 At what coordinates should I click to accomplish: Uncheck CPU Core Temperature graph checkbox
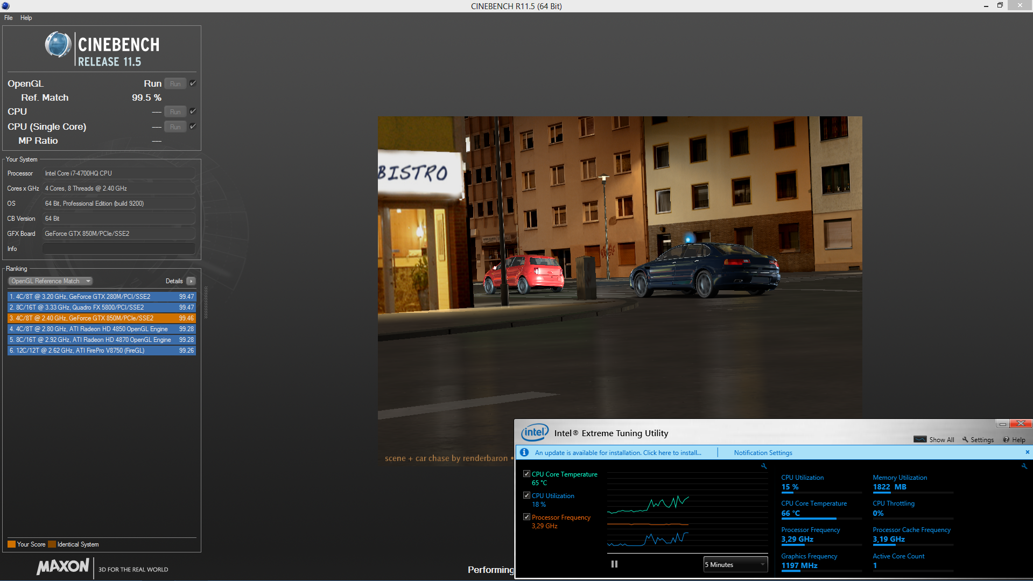click(x=526, y=474)
